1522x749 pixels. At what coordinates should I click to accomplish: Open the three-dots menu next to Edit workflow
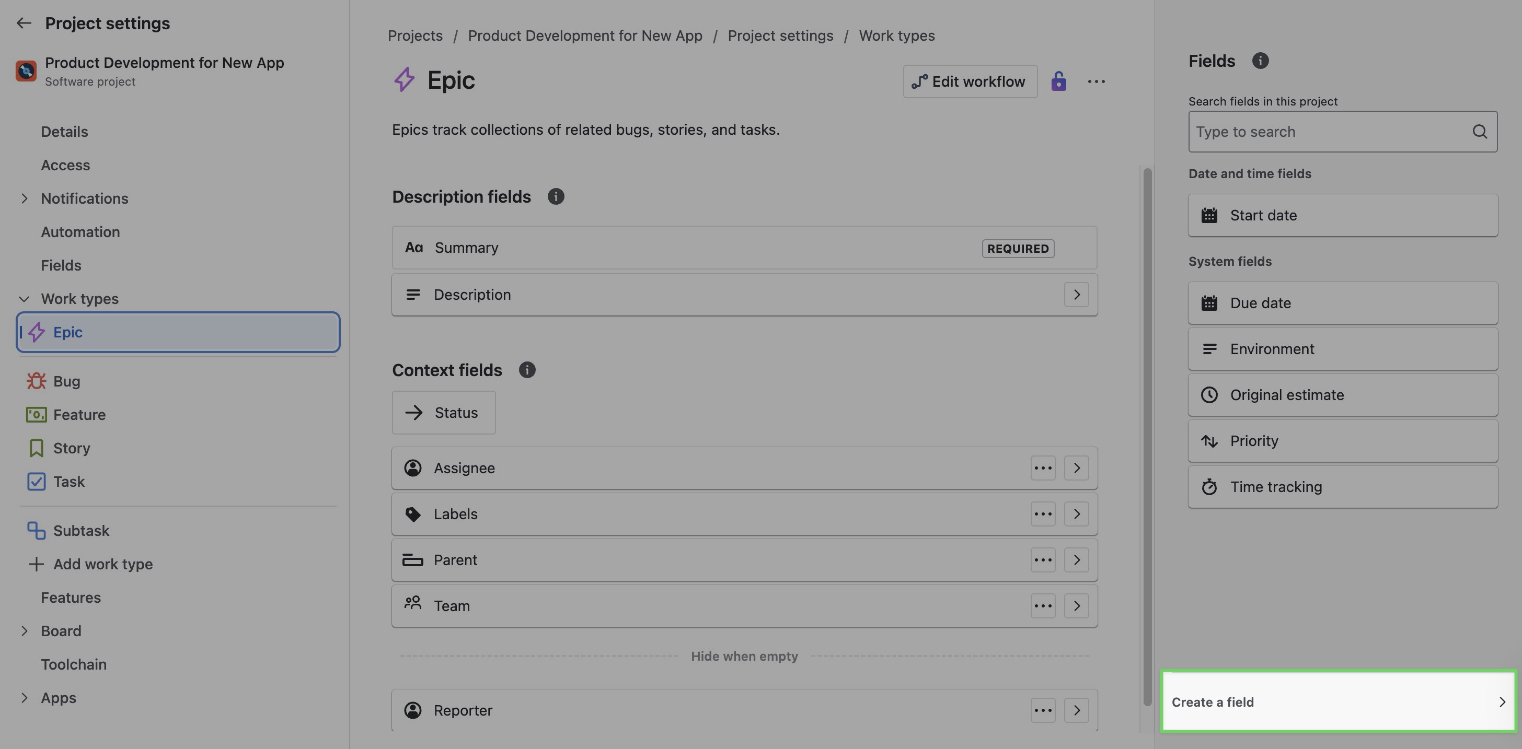click(x=1096, y=81)
